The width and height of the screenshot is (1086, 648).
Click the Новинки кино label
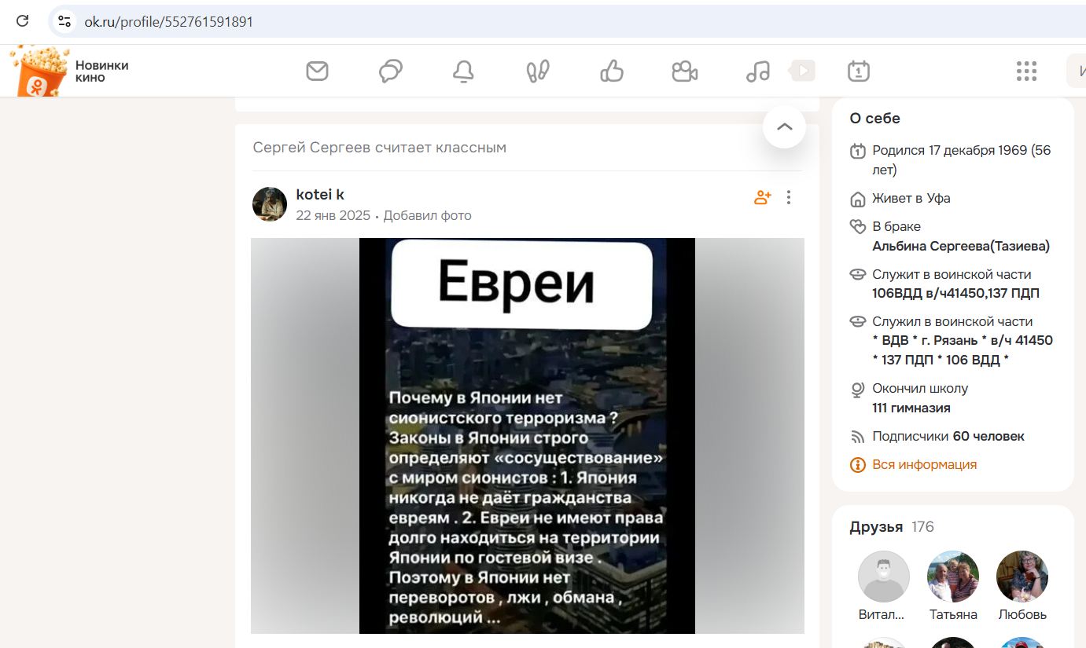click(x=101, y=71)
